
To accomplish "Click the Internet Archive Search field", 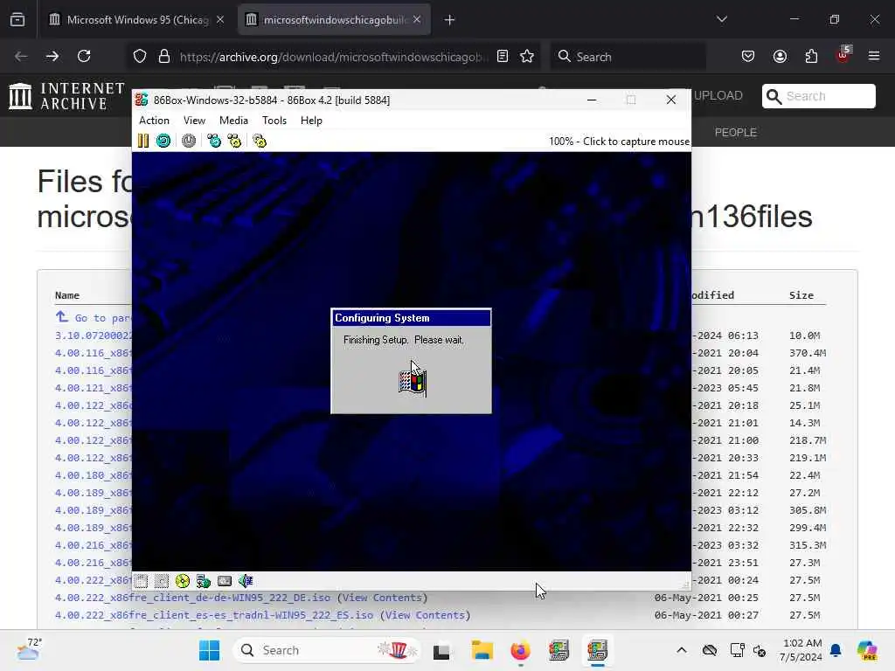I will coord(818,96).
